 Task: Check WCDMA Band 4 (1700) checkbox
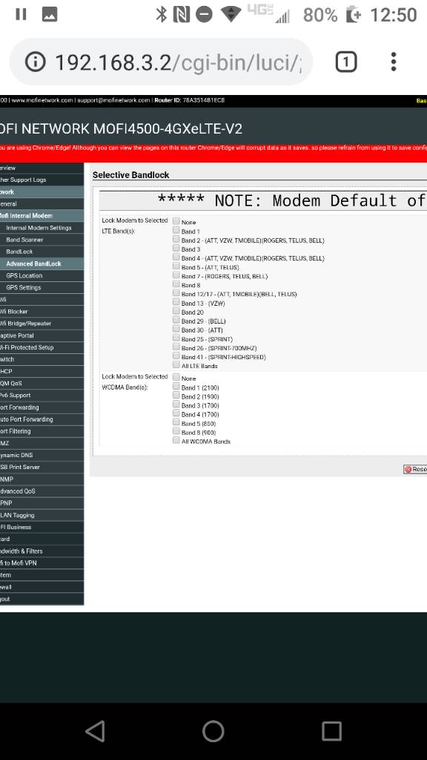point(176,413)
